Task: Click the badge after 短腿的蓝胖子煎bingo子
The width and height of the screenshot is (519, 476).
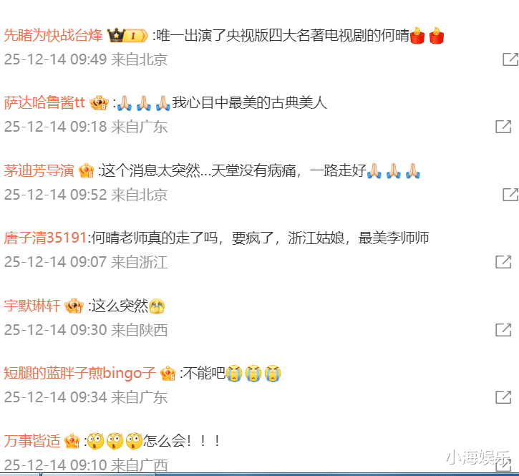Action: pos(168,374)
